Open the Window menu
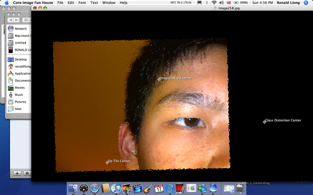Viewport: 313px width, 195px height. [109, 2]
